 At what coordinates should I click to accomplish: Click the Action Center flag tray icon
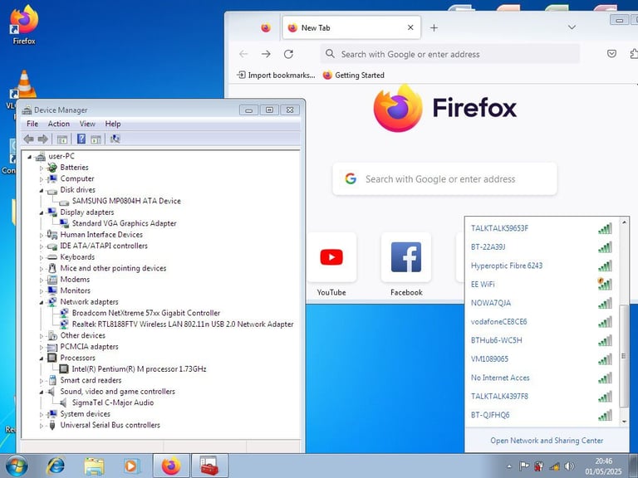[524, 466]
